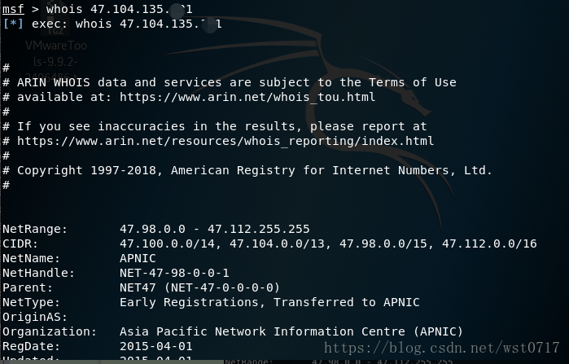Select the NetRange value 47.98.0.0 - 47.112.255.255
Screen dimensions: 569x364
pos(214,229)
